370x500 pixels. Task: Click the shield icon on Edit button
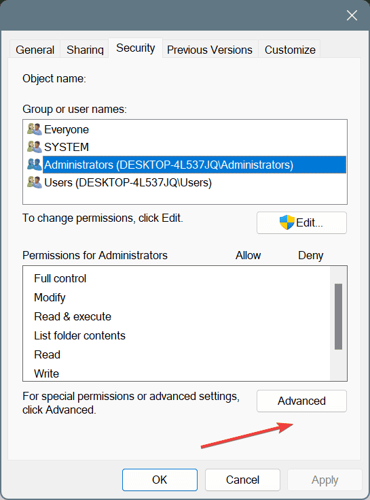[287, 222]
